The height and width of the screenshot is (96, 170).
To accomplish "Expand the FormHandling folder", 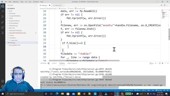I will [14, 23].
